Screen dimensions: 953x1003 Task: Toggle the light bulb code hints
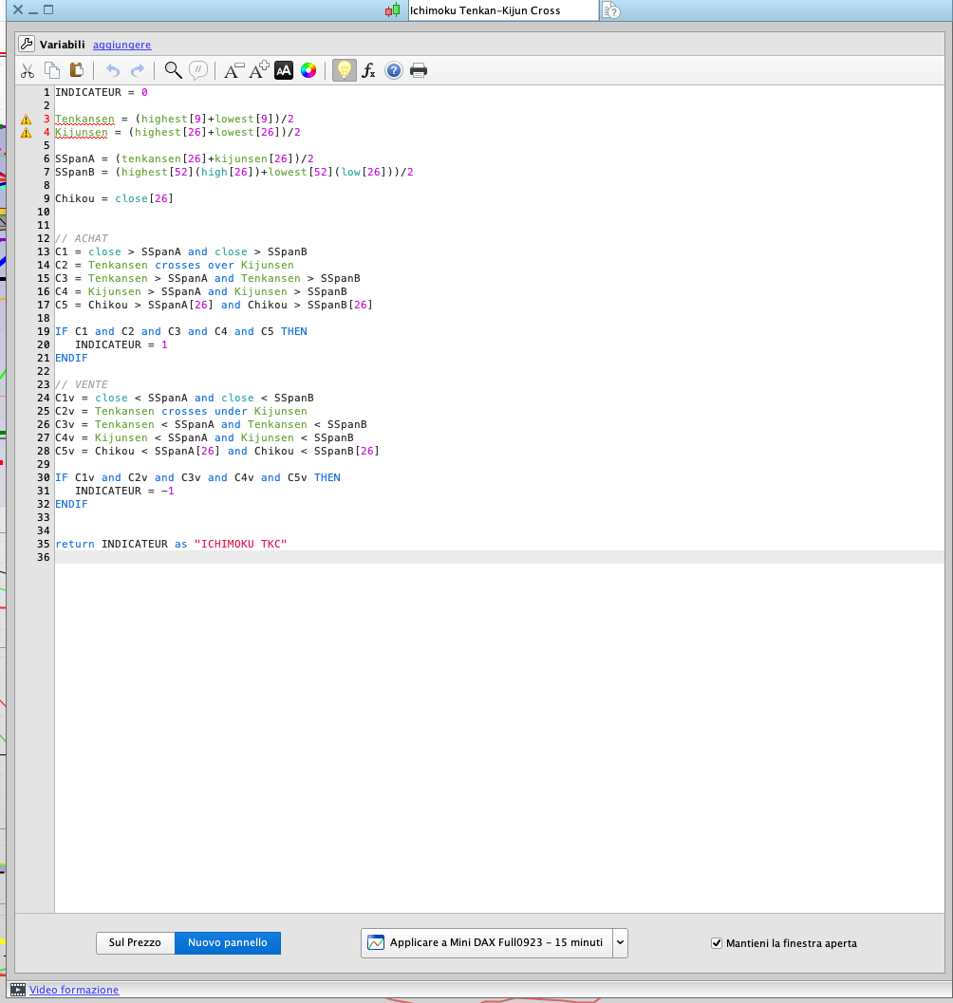click(x=345, y=70)
